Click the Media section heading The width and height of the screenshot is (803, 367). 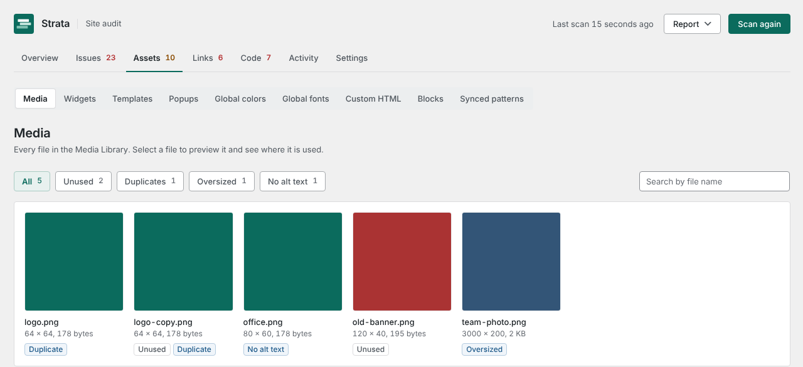pyautogui.click(x=32, y=133)
